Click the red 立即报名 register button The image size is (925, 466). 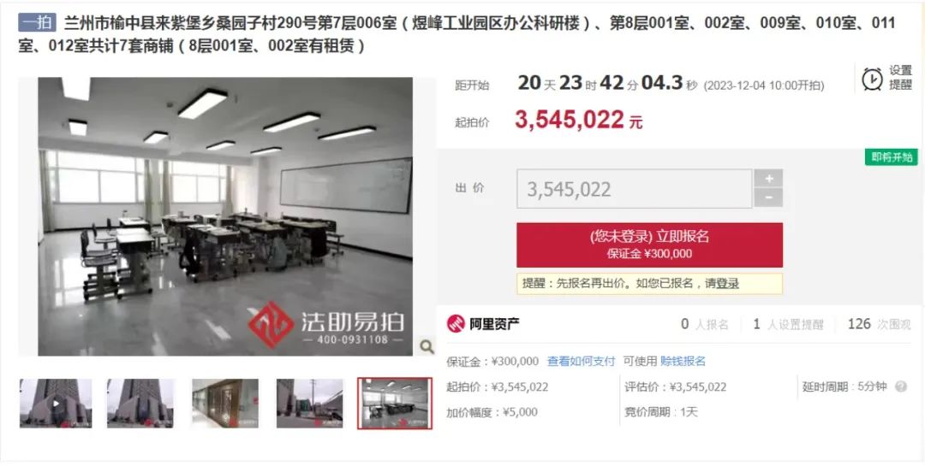649,245
